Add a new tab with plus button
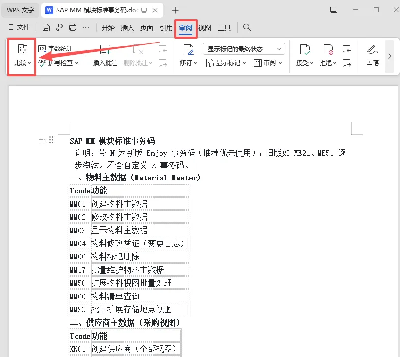The width and height of the screenshot is (400, 357). tap(175, 10)
